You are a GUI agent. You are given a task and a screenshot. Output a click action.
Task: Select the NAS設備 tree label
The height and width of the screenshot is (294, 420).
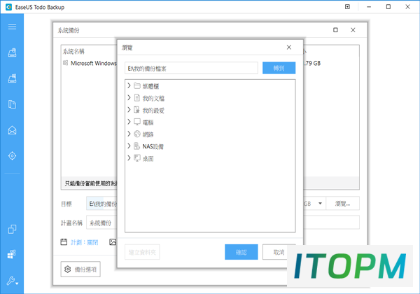tap(153, 146)
